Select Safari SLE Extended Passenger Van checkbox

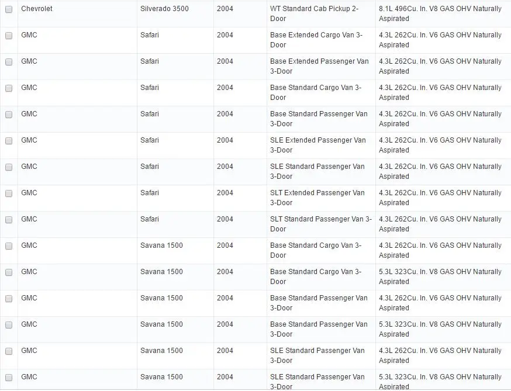point(9,141)
